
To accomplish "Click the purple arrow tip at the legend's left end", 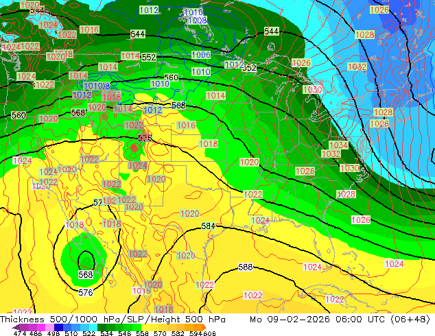I will [15, 327].
